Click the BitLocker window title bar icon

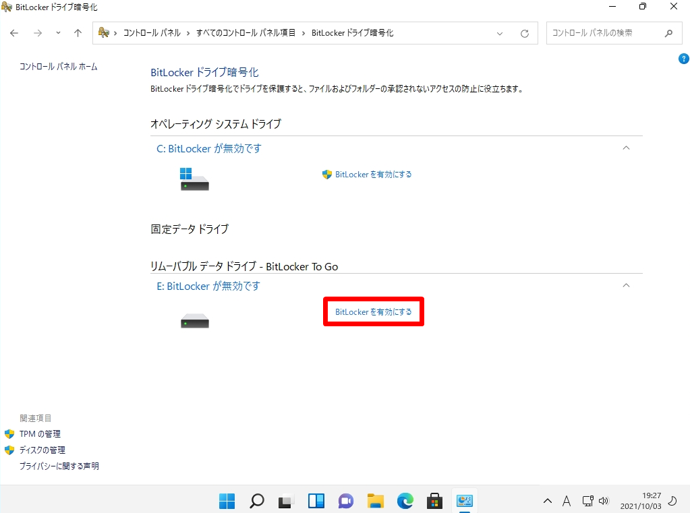coord(7,7)
